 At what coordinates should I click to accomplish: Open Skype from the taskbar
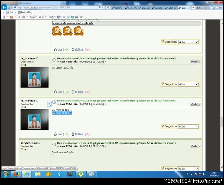[x=59, y=174]
